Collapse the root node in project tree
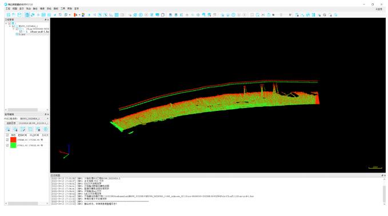The height and width of the screenshot is (216, 388). coord(6,23)
